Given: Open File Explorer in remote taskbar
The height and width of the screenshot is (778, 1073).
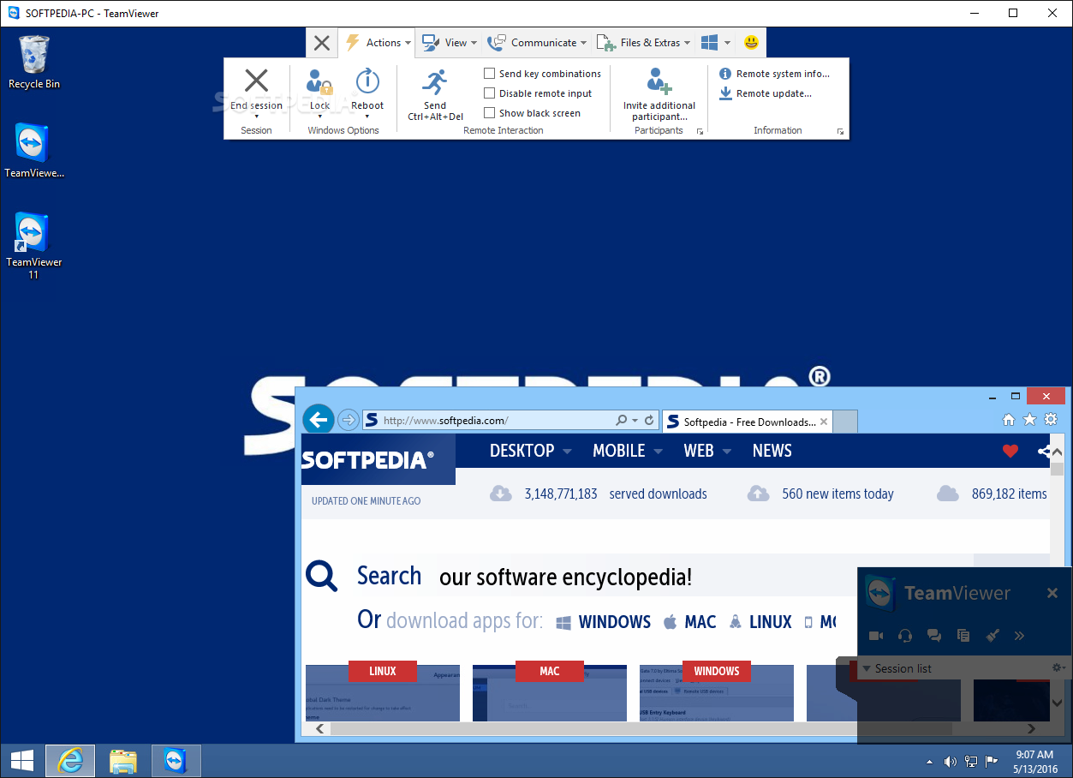Looking at the screenshot, I should (x=122, y=760).
